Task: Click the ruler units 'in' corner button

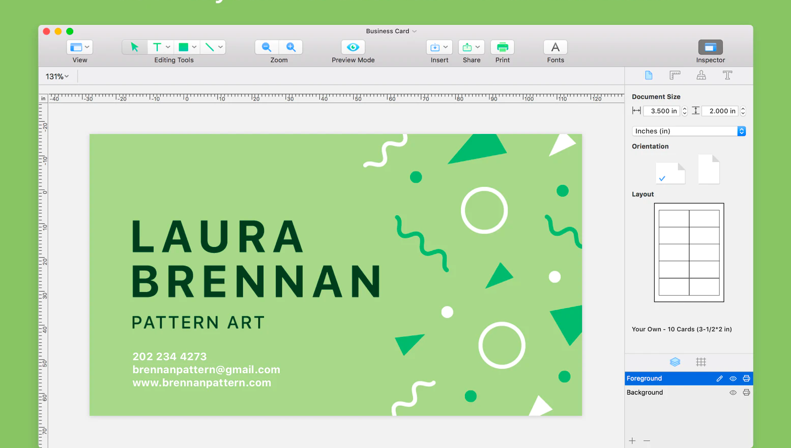Action: pos(43,98)
